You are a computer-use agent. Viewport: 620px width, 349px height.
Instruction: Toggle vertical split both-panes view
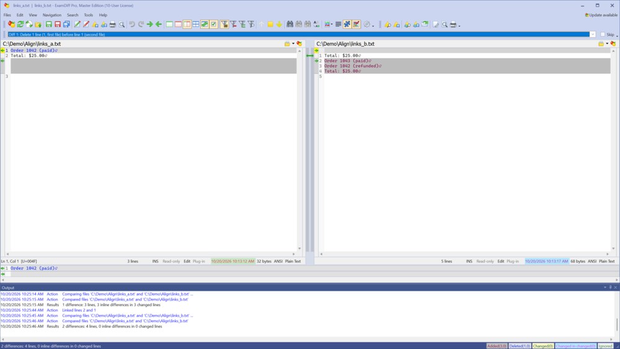pyautogui.click(x=187, y=25)
